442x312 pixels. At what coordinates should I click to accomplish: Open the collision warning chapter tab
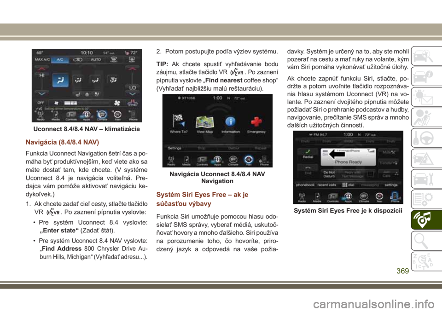426,158
